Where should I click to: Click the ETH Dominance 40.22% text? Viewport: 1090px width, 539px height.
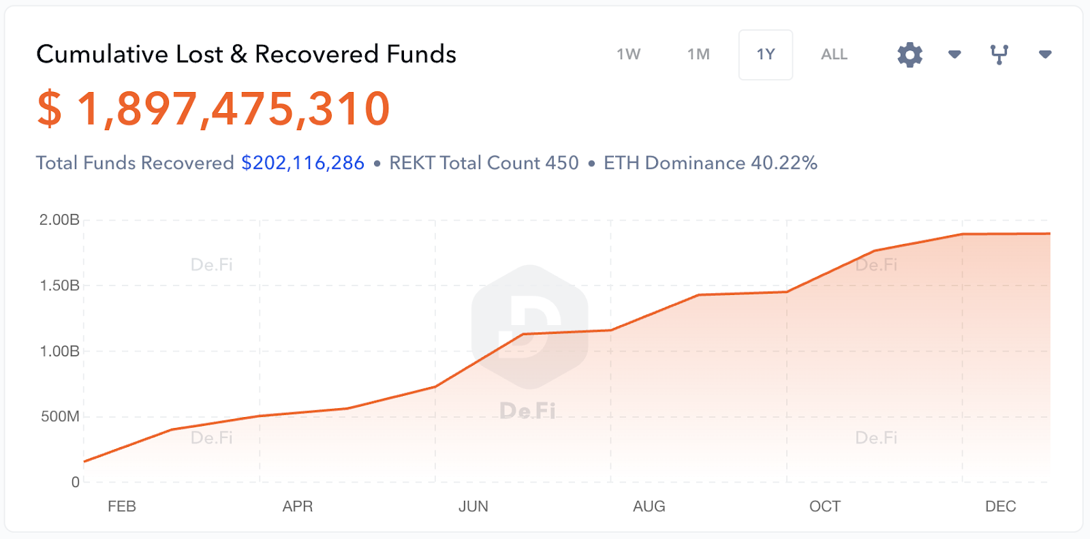(710, 163)
